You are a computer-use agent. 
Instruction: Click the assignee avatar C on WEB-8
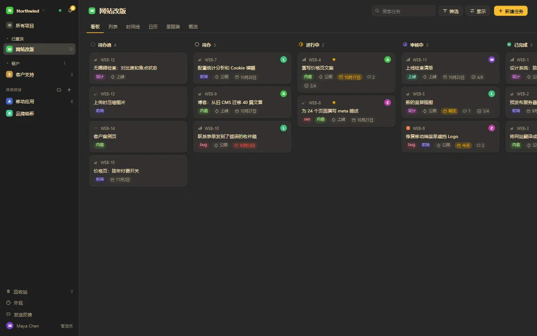(x=388, y=103)
